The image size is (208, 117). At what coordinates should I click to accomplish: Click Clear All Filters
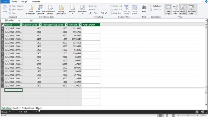tap(126, 10)
